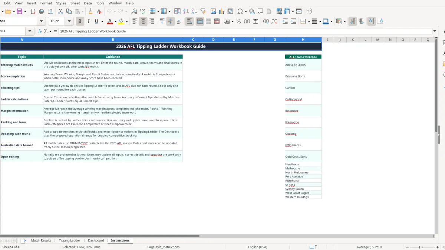Cut the selected cells
Viewport: 445px width, 250px height.
pyautogui.click(x=60, y=11)
